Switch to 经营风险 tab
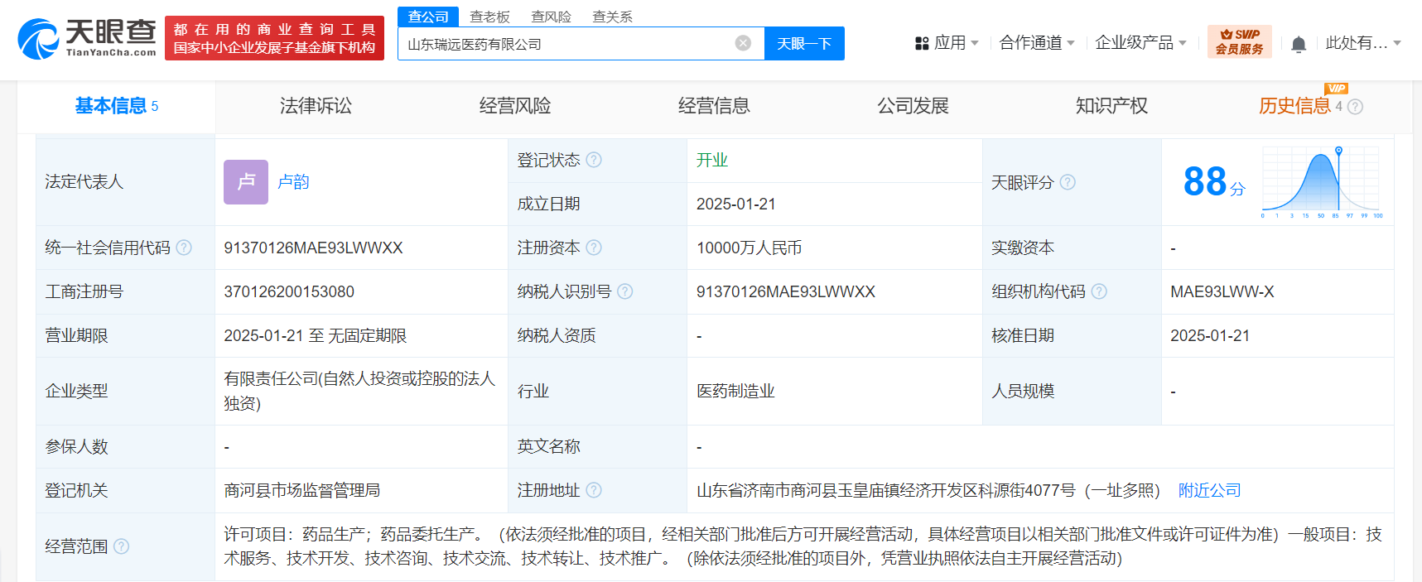 [x=514, y=106]
